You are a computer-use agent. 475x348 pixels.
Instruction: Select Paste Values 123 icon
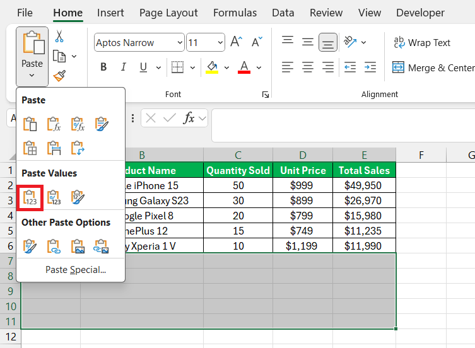pyautogui.click(x=30, y=197)
